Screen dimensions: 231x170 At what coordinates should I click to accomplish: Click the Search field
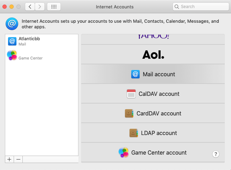tap(201, 7)
